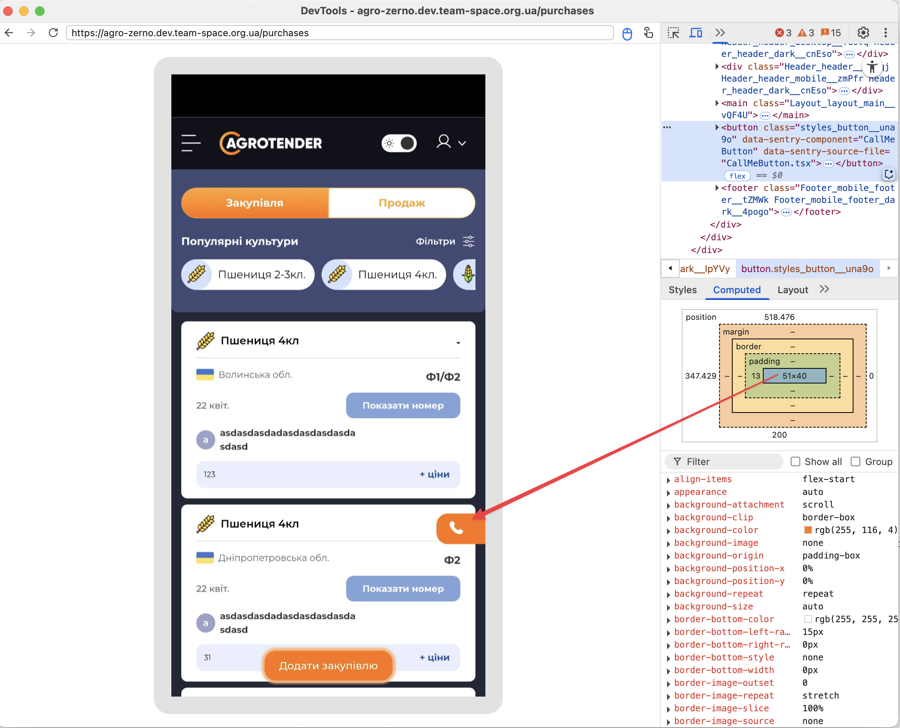Image resolution: width=900 pixels, height=728 pixels.
Task: Click the Продаж button
Action: [402, 203]
